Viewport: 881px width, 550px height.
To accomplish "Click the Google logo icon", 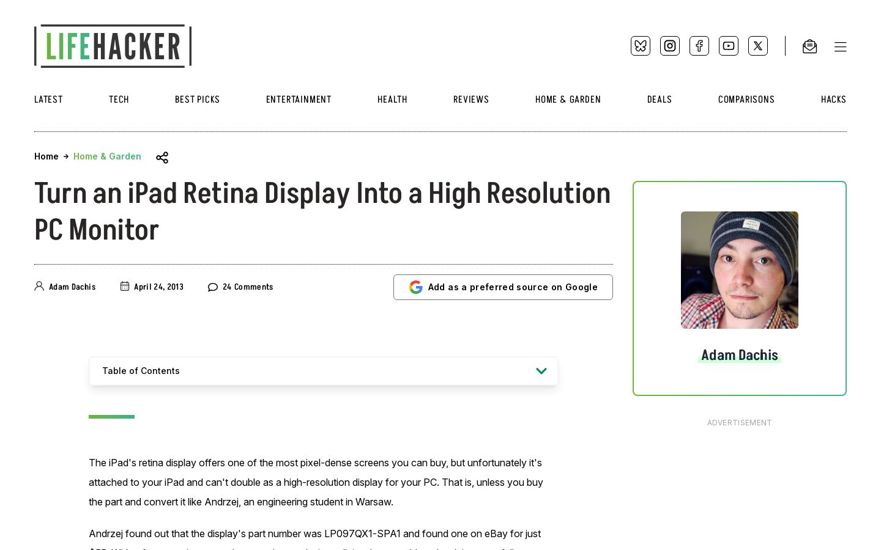I will [x=416, y=287].
